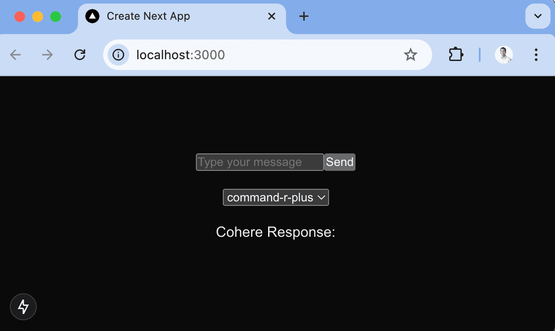Close the Create Next App tab

click(272, 17)
